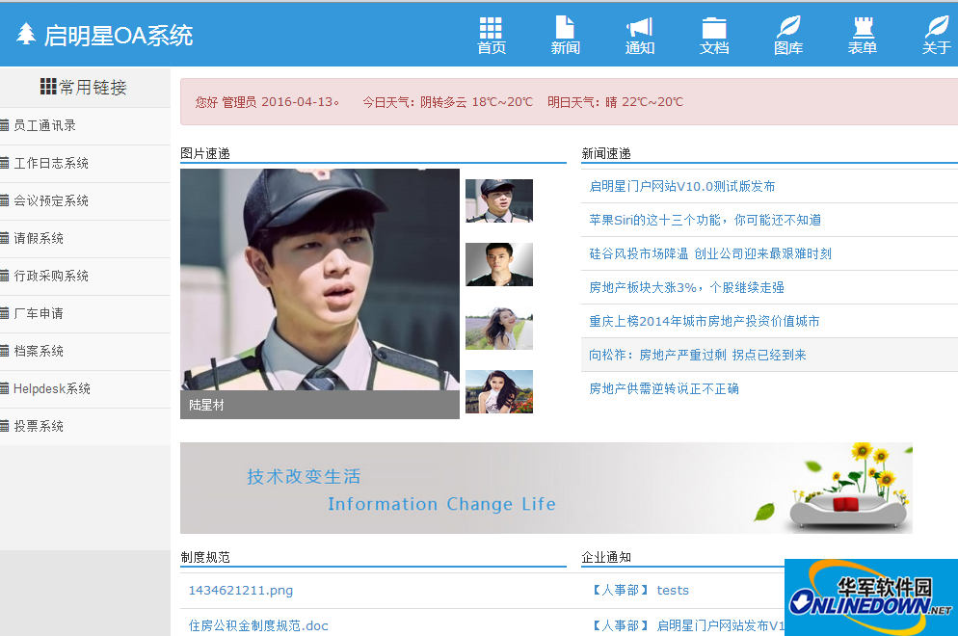Viewport: 958px width, 636px height.
Task: Click 明日天气 forecast text
Action: point(615,102)
